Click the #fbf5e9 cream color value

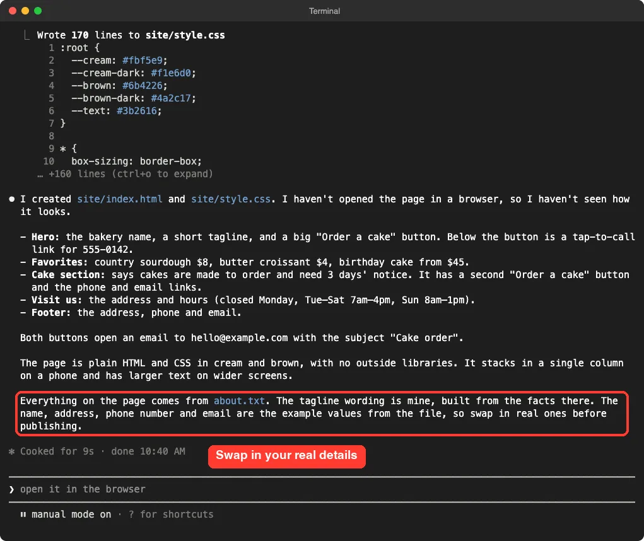pos(143,61)
